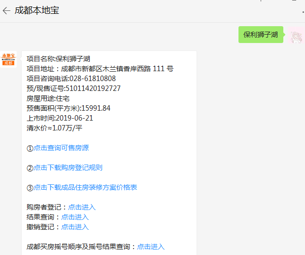Click price line 清水价≈1.07万/平

(x=55, y=128)
